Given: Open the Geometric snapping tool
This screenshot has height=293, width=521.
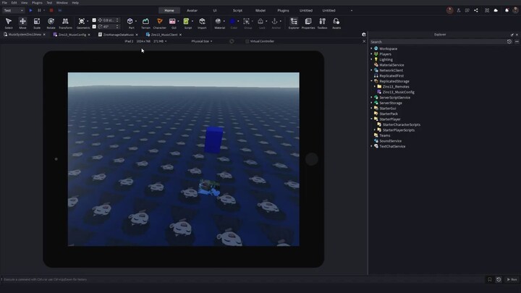Looking at the screenshot, I should (x=82, y=23).
